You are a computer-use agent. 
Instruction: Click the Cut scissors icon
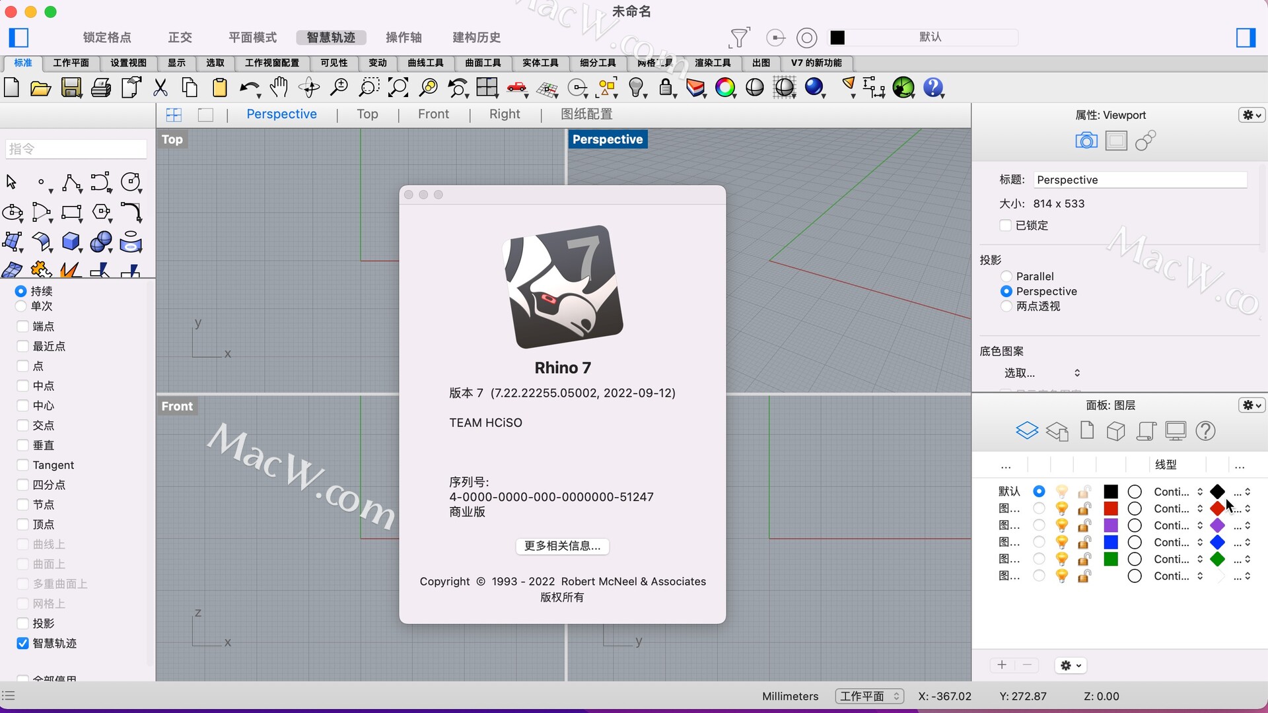(x=160, y=88)
